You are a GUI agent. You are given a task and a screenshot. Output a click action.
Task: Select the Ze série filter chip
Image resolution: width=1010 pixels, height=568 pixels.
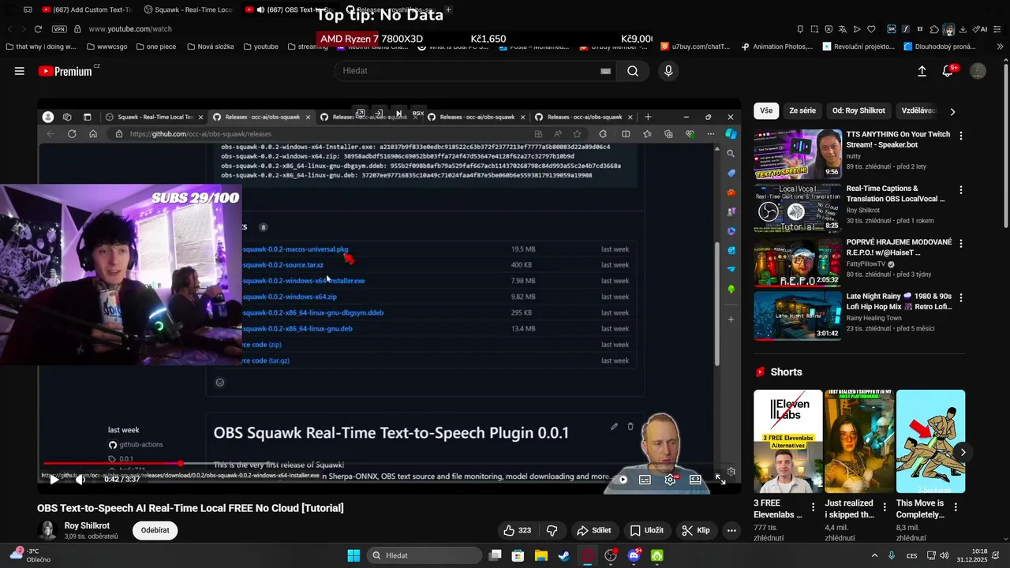point(802,111)
